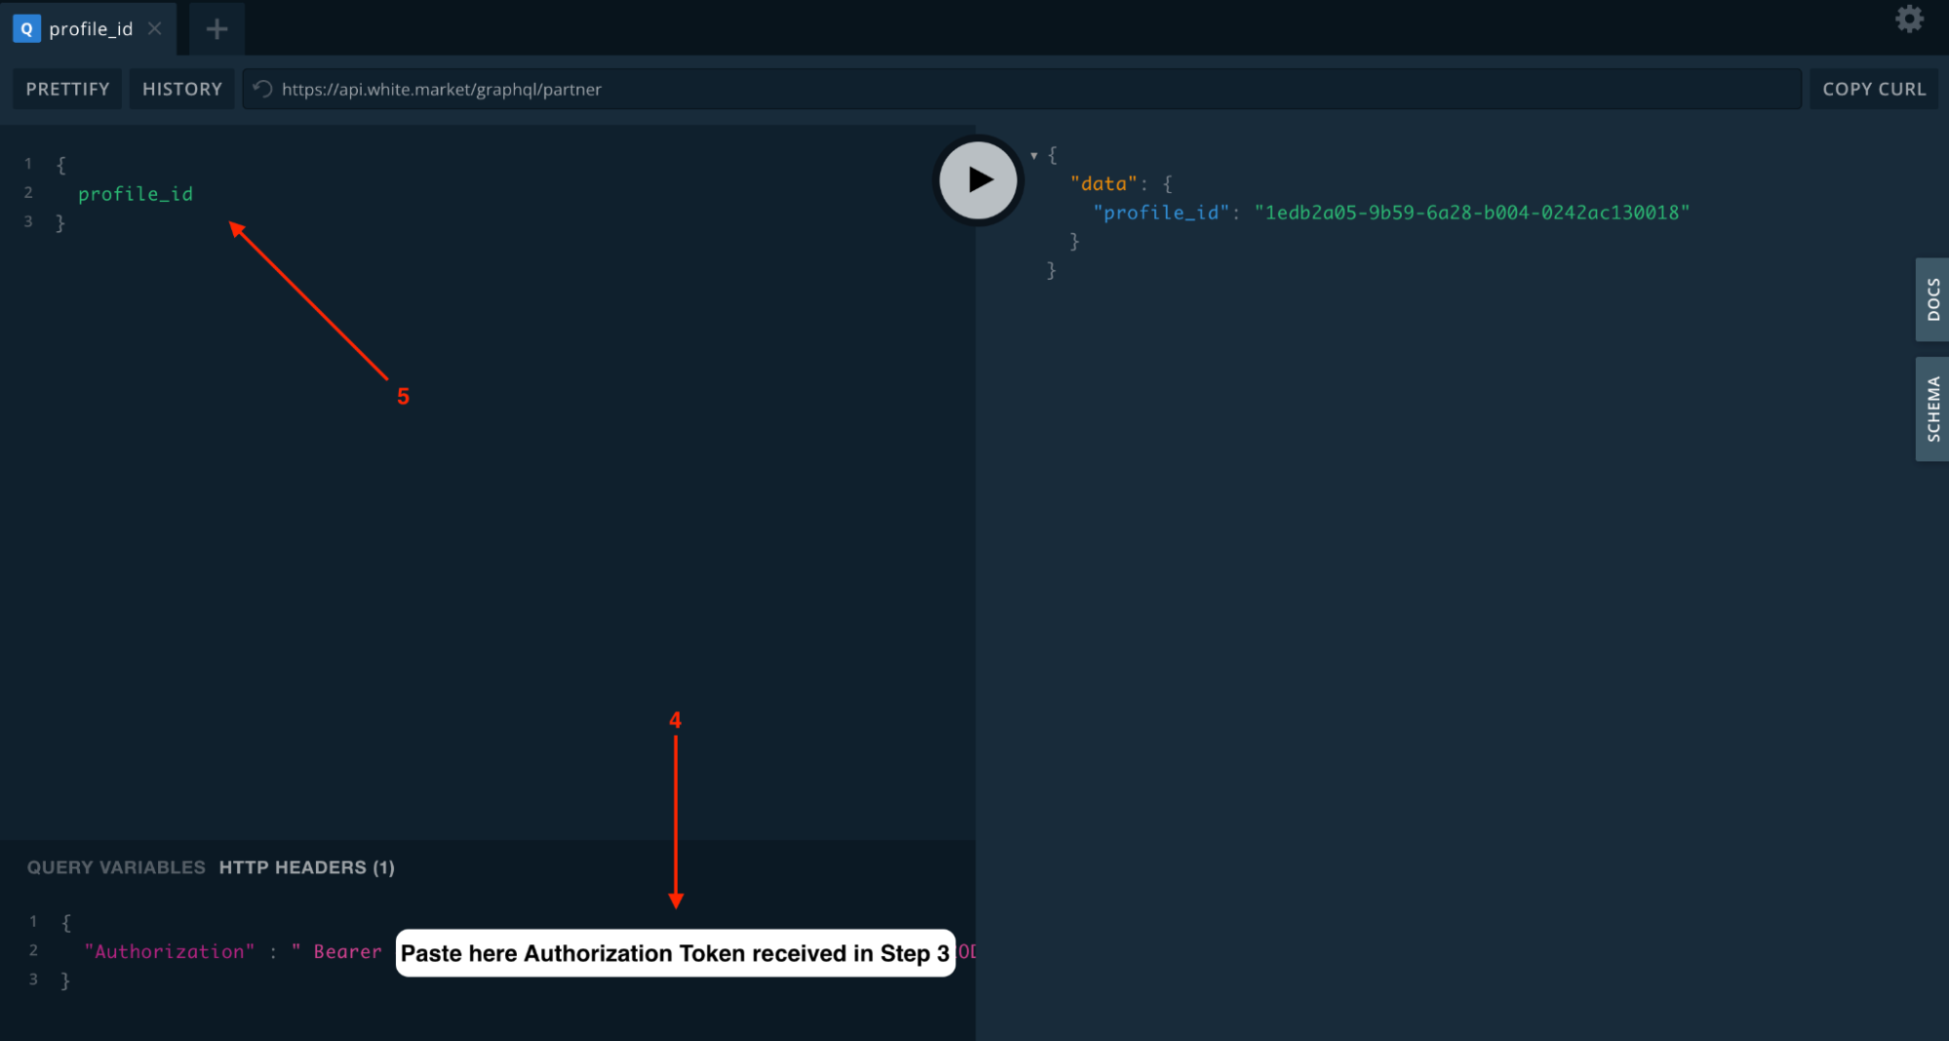Screen dimensions: 1949x1041
Task: Click the closing brace on query line 3
Action: [x=60, y=222]
